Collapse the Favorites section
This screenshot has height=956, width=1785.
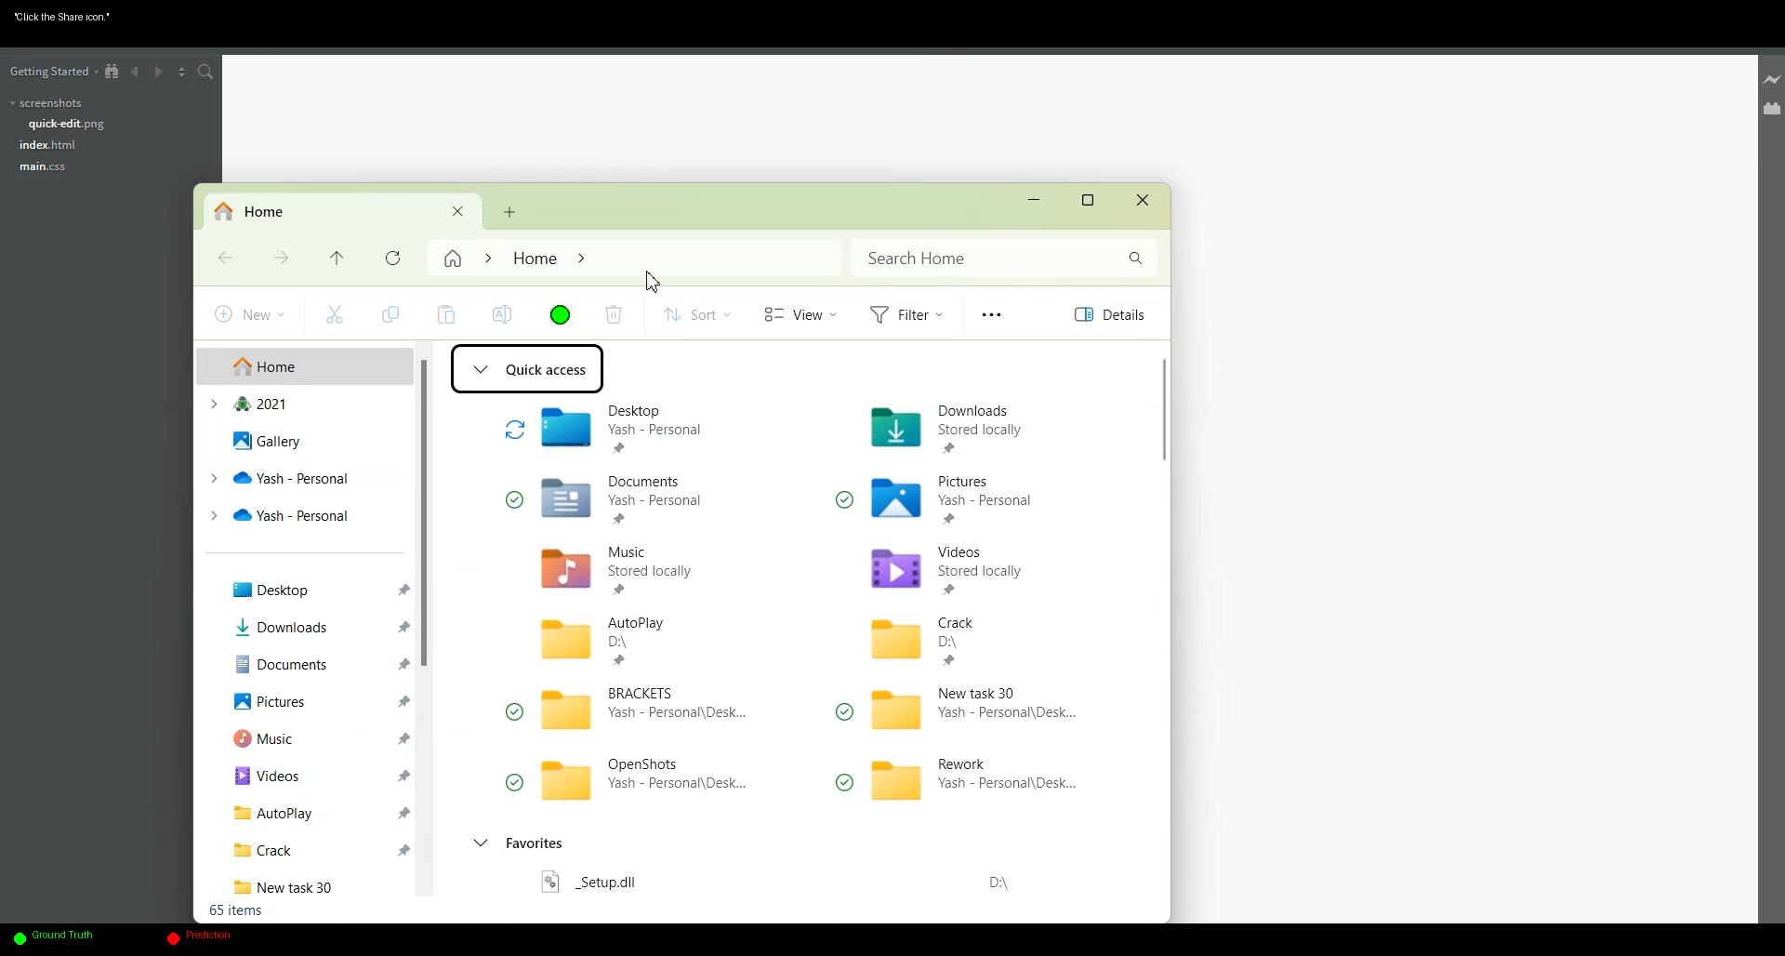coord(481,843)
